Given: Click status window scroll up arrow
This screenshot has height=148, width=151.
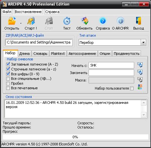Looking at the screenshot, I should pos(144,103).
